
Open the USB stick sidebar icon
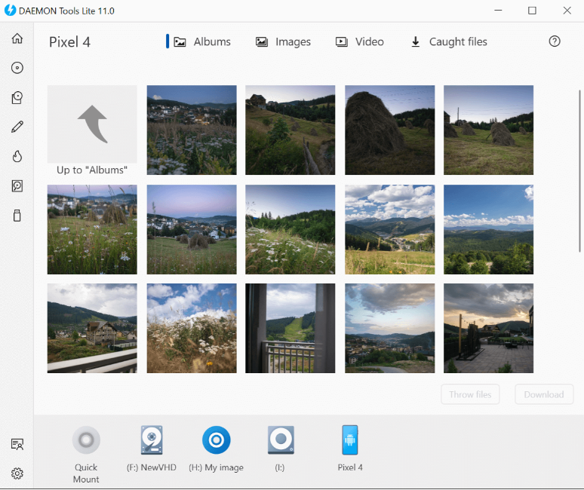[17, 216]
